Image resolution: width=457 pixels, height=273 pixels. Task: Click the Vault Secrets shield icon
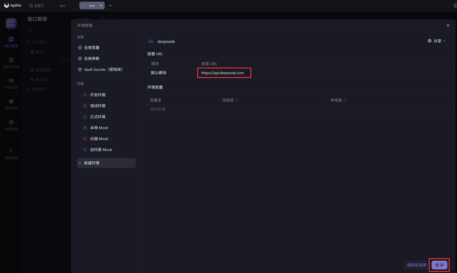pyautogui.click(x=80, y=69)
